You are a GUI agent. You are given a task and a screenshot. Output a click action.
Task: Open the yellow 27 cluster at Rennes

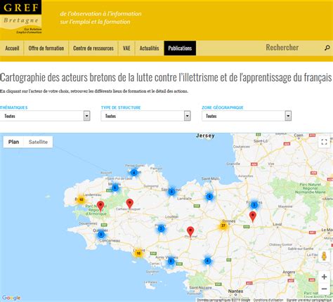pyautogui.click(x=223, y=225)
